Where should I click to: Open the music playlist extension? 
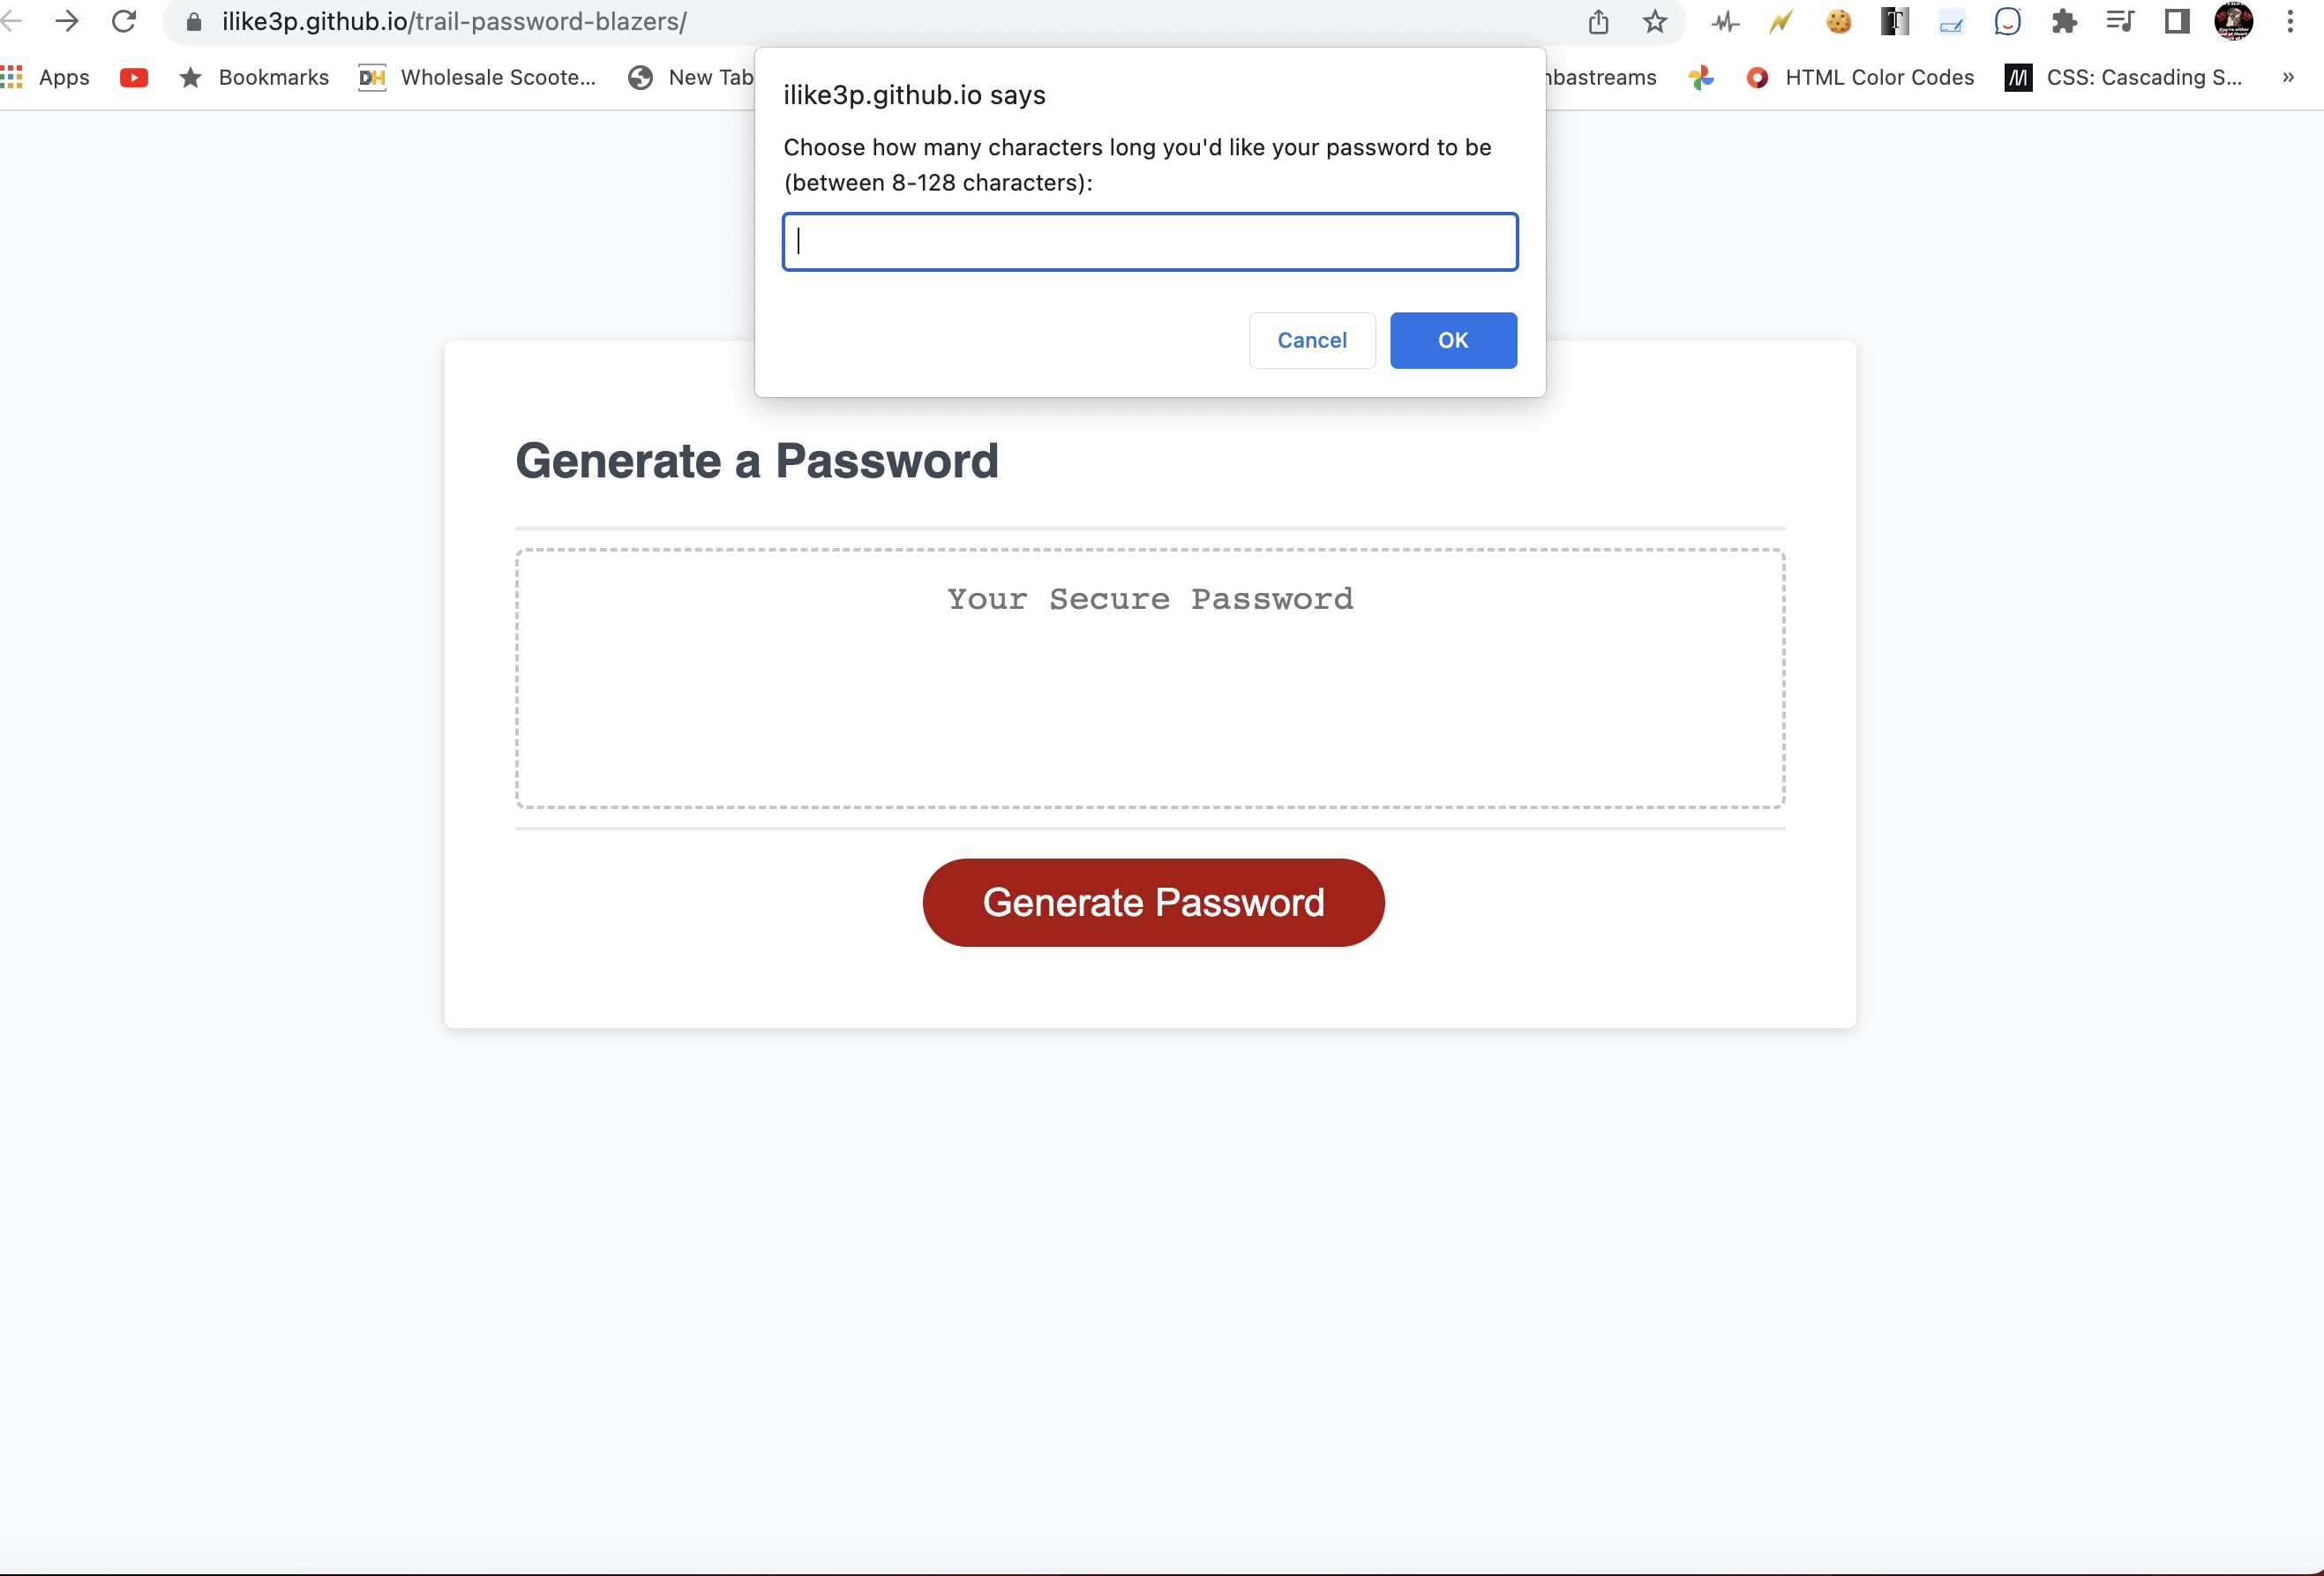pos(2121,21)
